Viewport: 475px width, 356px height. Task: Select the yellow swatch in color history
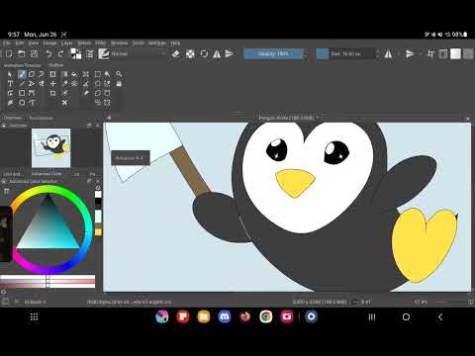[x=98, y=232]
